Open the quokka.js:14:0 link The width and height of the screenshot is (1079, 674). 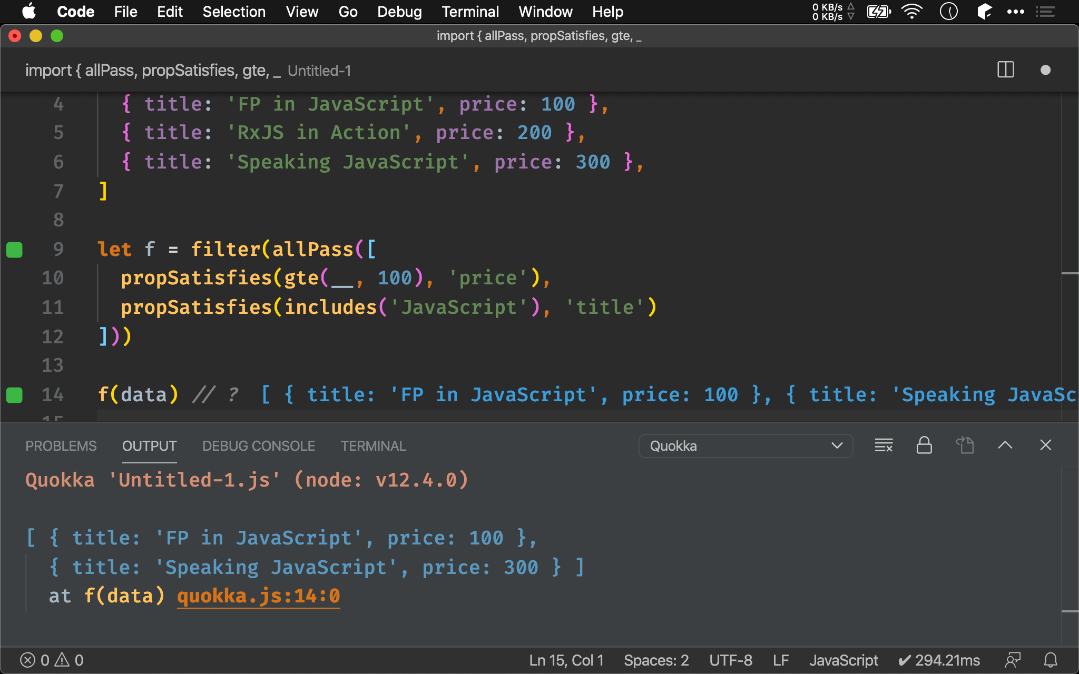[259, 596]
